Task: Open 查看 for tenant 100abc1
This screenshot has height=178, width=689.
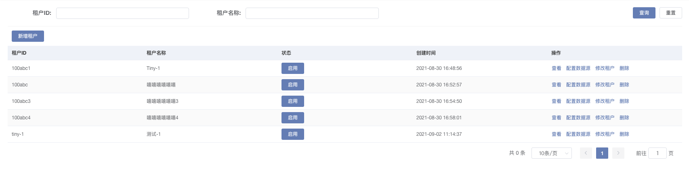Action: point(556,68)
